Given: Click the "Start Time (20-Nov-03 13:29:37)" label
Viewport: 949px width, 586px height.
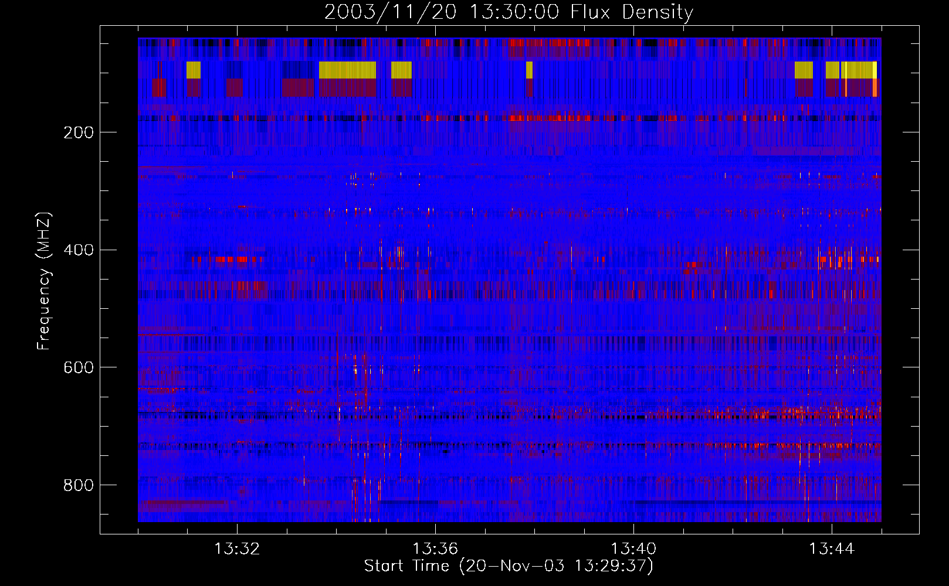Looking at the screenshot, I should click(x=509, y=566).
